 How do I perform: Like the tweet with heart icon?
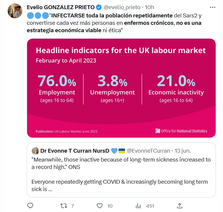tap(100, 206)
